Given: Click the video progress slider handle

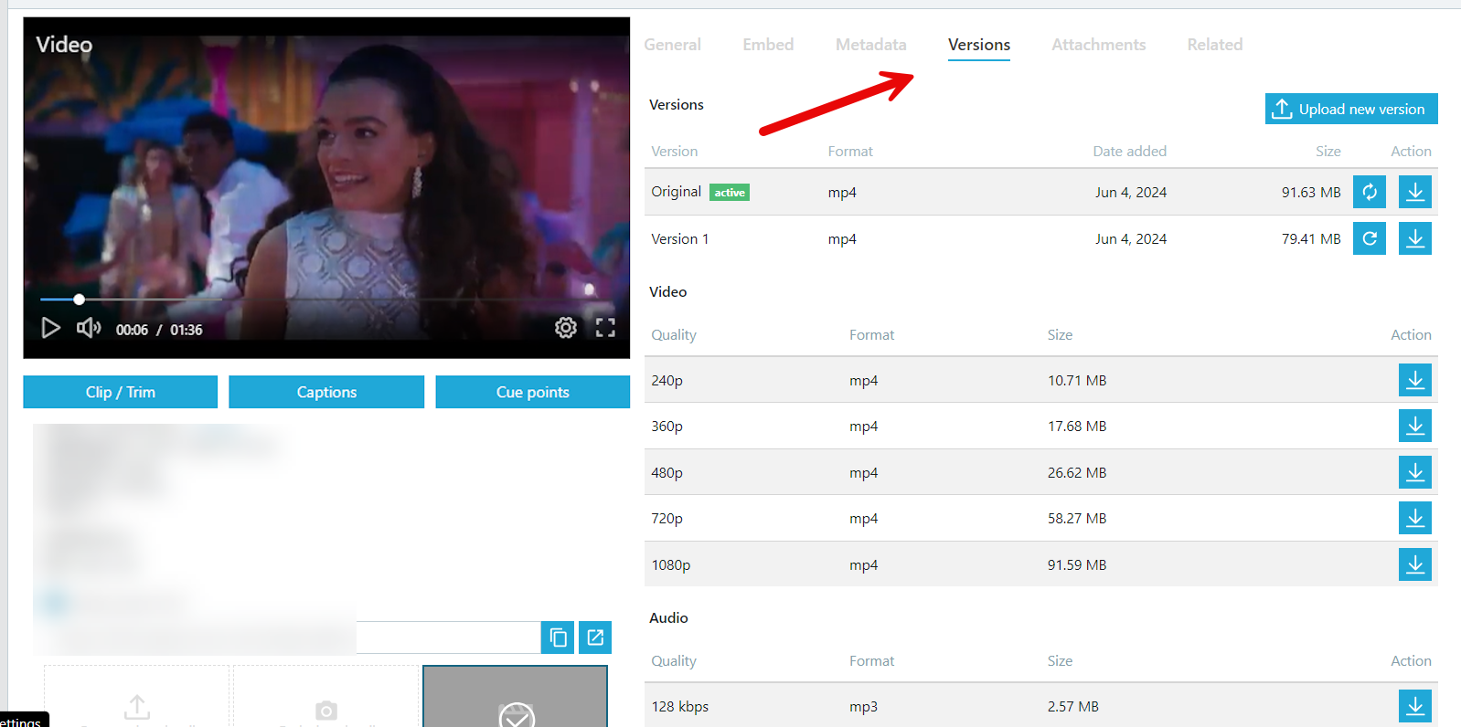Looking at the screenshot, I should [80, 300].
